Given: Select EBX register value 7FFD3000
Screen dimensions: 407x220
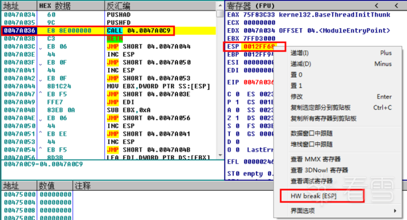Looking at the screenshot, I should point(259,39).
